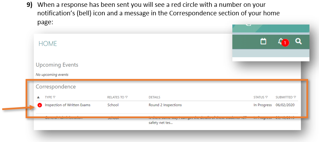The height and width of the screenshot is (142, 319).
Task: Open the calendar icon in the top bar
Action: point(263,41)
